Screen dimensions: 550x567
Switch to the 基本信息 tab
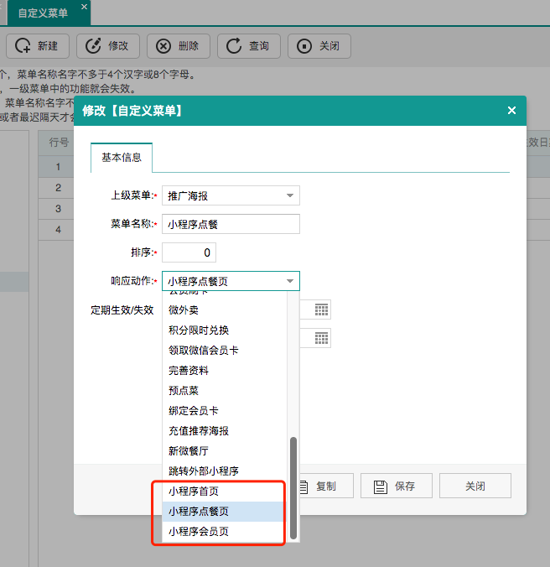pyautogui.click(x=122, y=157)
